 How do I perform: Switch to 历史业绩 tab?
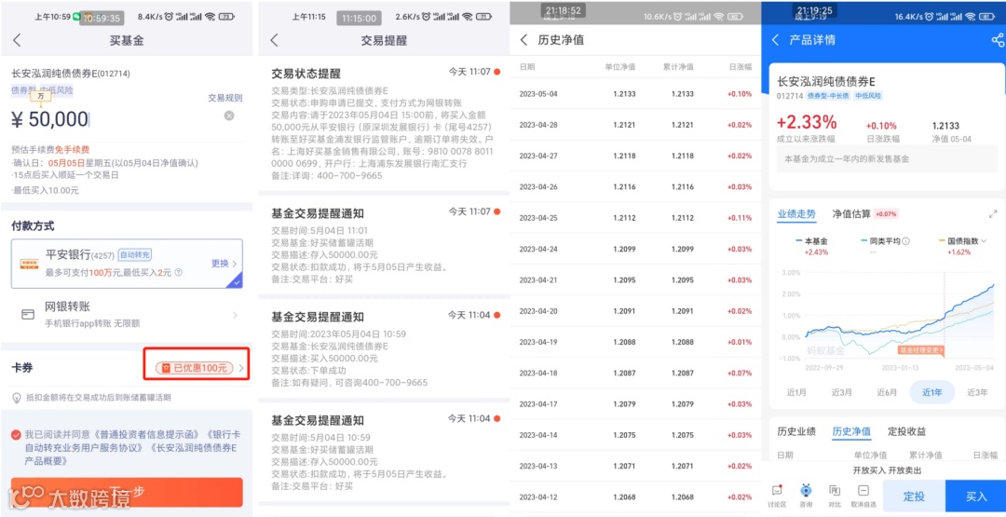[x=796, y=431]
